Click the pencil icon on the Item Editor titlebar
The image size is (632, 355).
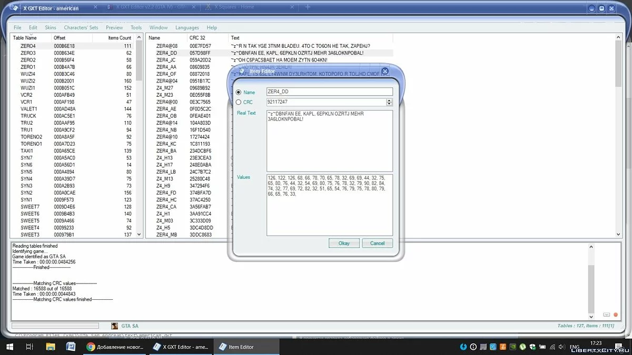(x=242, y=71)
